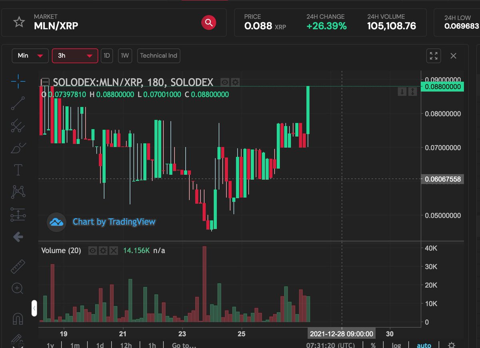
Task: Open the Go to... date dialog
Action: pyautogui.click(x=184, y=345)
